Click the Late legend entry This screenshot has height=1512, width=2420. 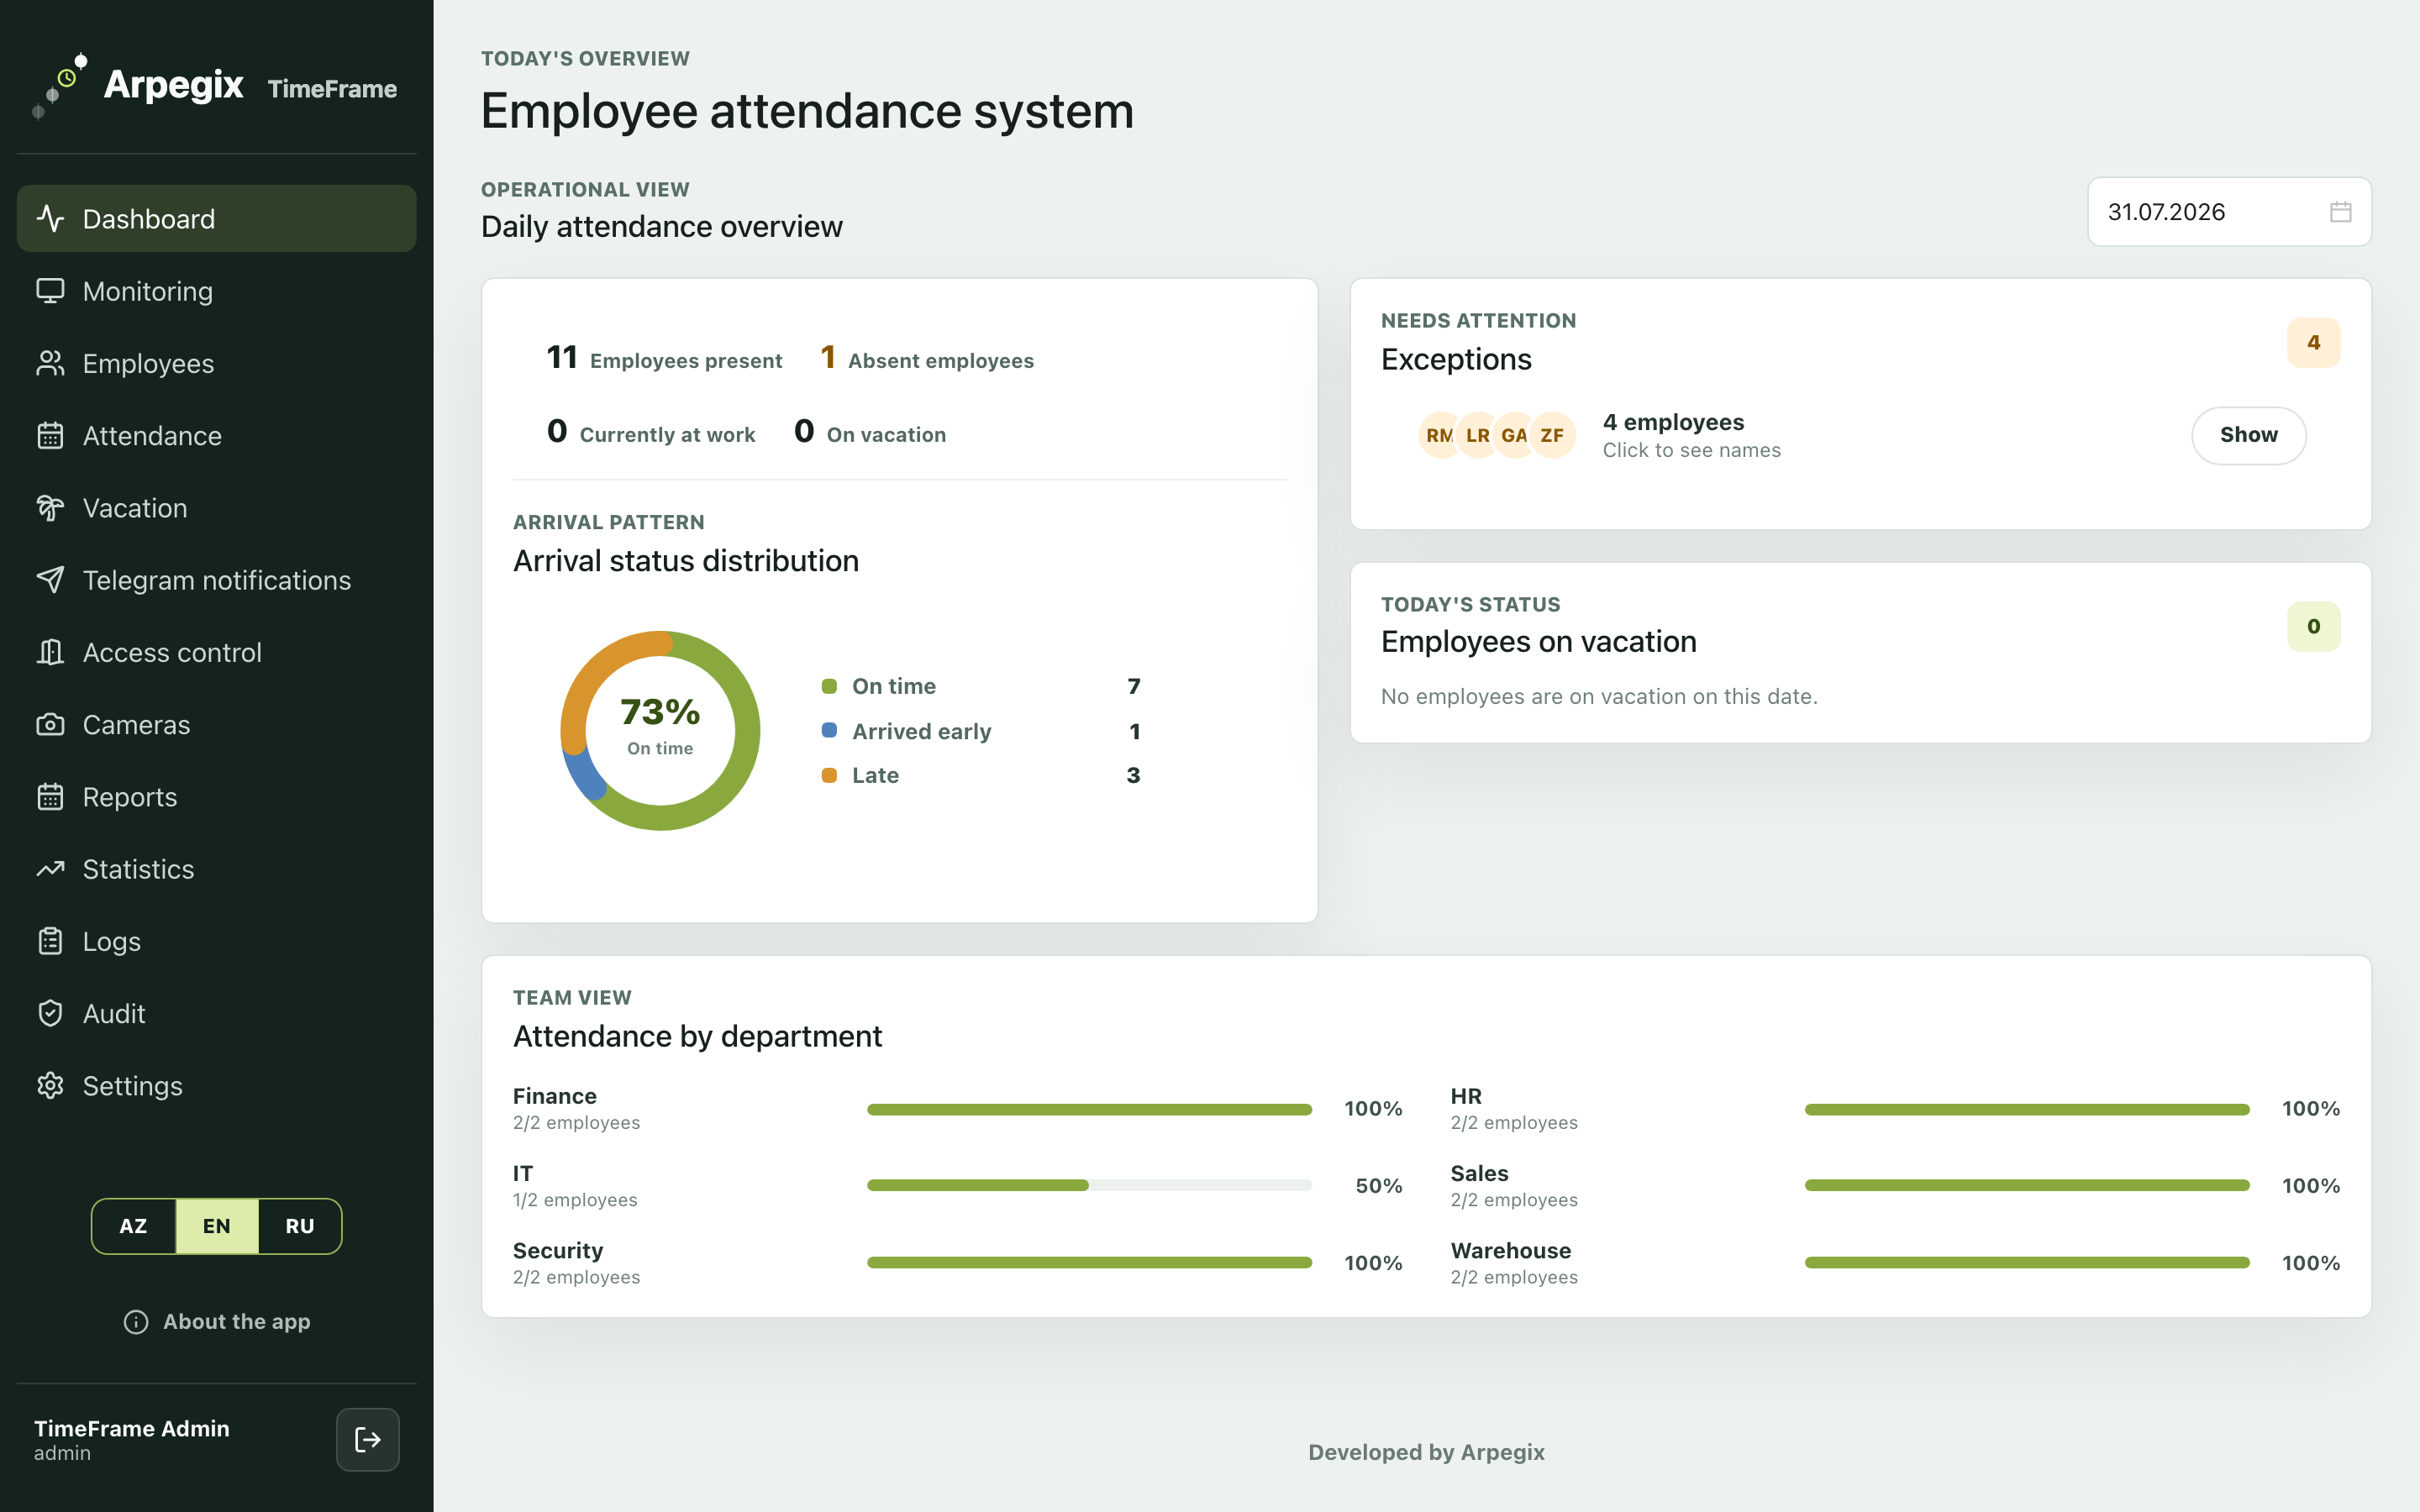click(x=981, y=775)
